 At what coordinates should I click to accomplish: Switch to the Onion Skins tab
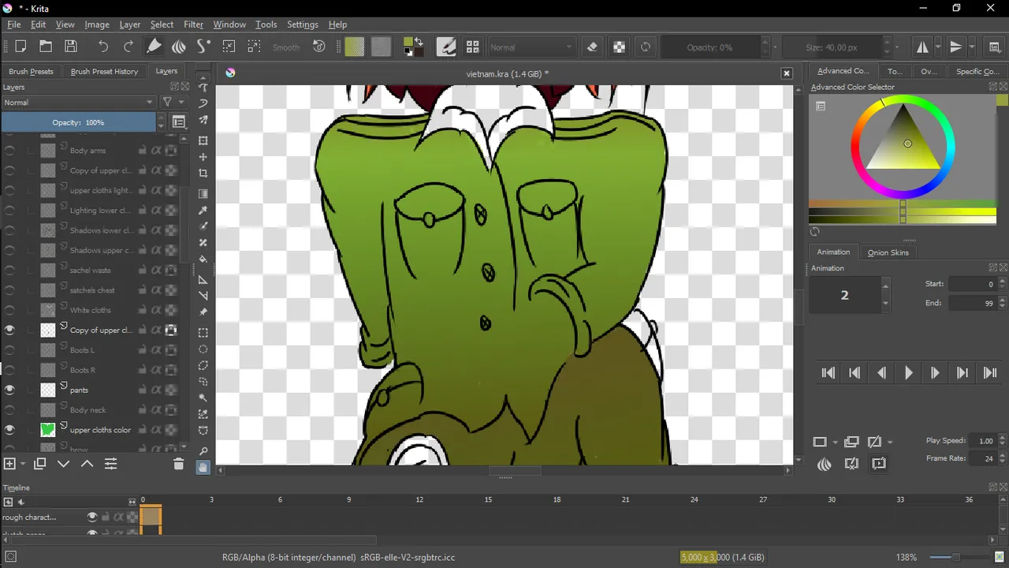[x=888, y=252]
